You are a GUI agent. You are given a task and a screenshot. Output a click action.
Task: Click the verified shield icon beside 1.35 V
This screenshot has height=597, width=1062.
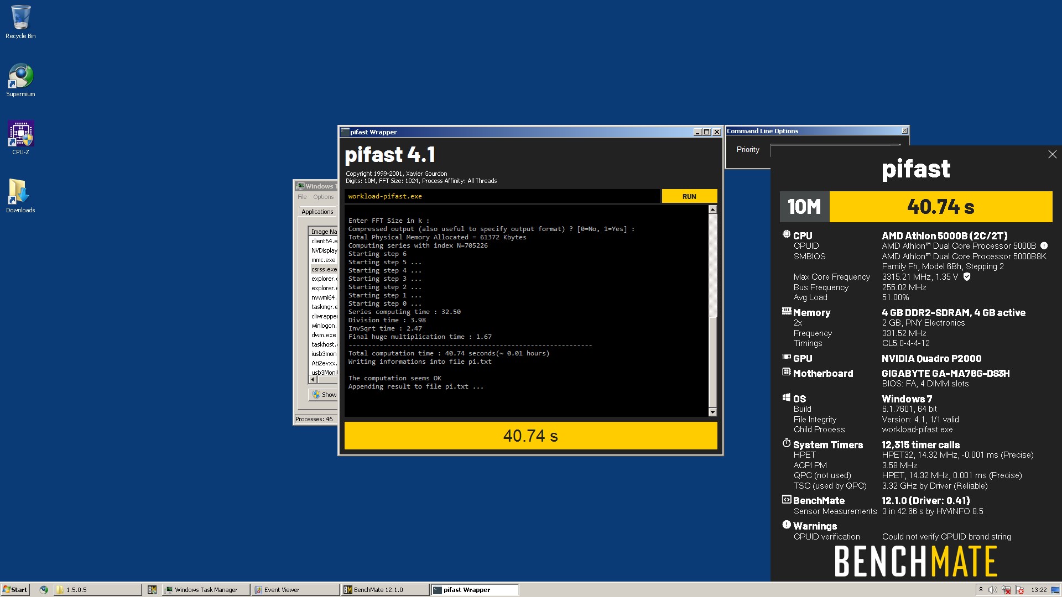[967, 276]
